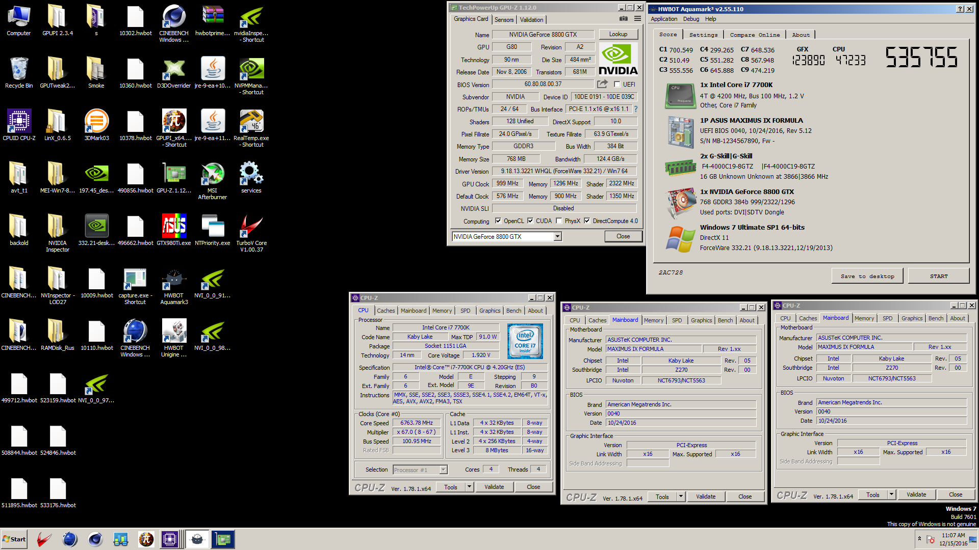Click NVIDIA logo in GPU-Z
The width and height of the screenshot is (979, 550).
[618, 59]
